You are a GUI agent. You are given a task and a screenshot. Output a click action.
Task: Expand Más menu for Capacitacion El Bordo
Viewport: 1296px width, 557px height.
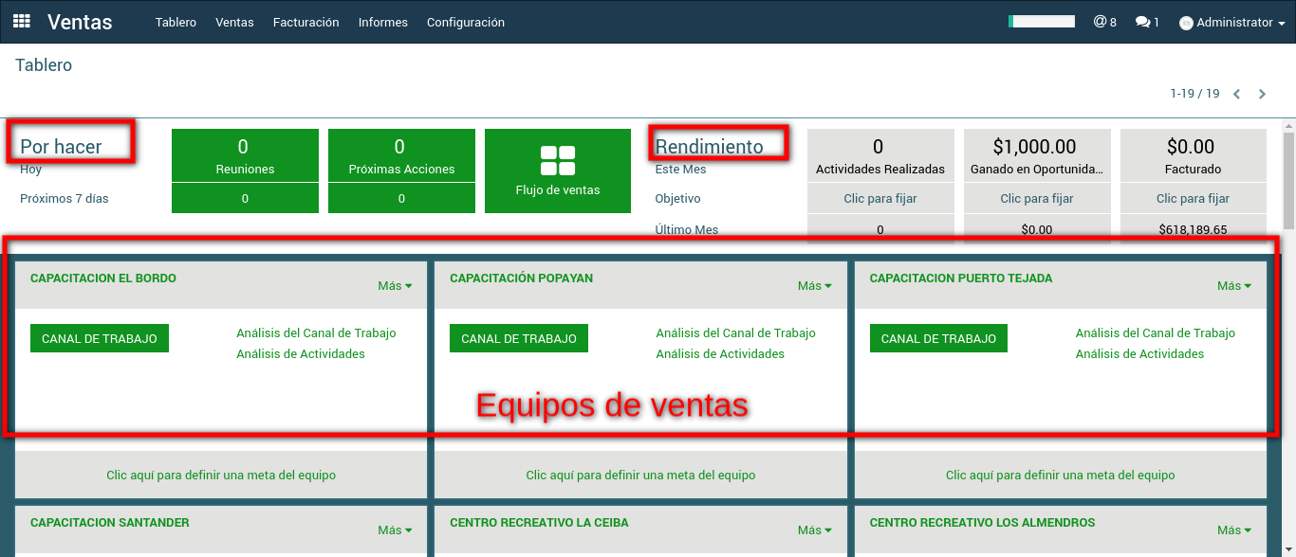[x=395, y=286]
